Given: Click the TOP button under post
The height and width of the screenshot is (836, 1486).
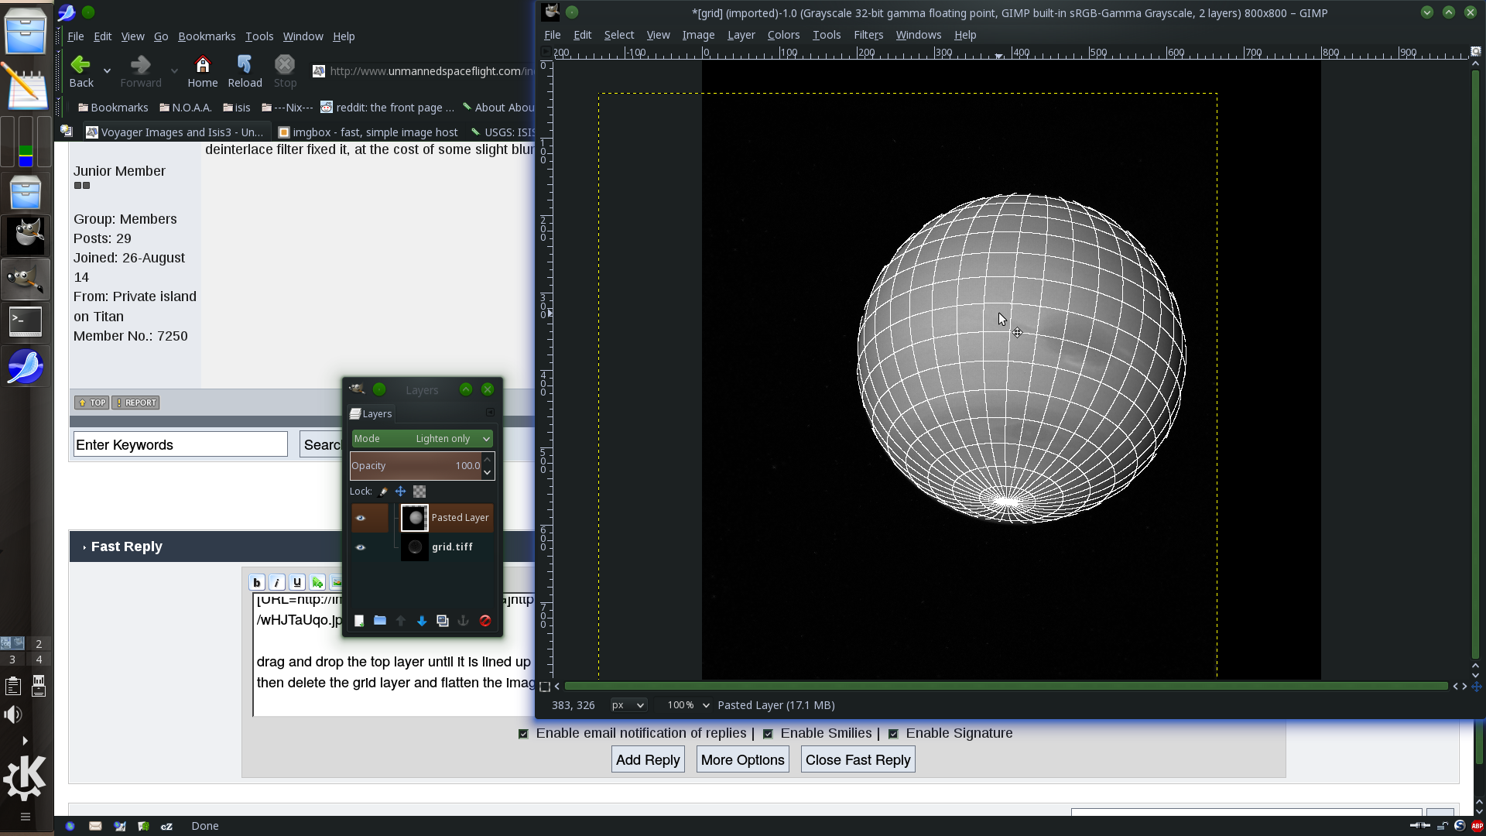Looking at the screenshot, I should 91,403.
